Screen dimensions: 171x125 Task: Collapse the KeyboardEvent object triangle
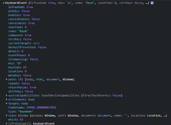(x=4, y=3)
